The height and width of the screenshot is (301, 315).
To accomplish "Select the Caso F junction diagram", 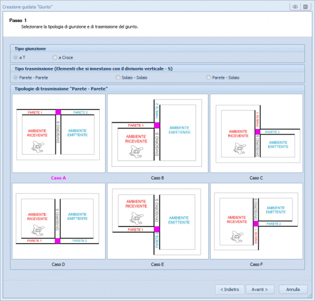I will pos(257,221).
